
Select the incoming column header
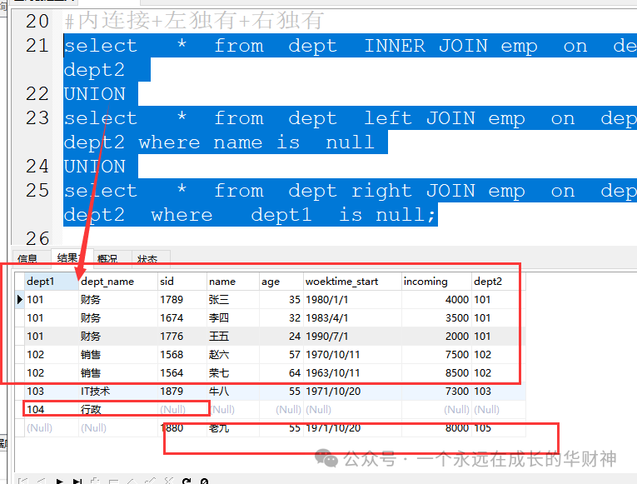click(436, 282)
